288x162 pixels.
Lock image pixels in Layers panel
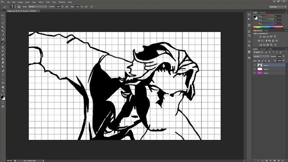(x=262, y=61)
